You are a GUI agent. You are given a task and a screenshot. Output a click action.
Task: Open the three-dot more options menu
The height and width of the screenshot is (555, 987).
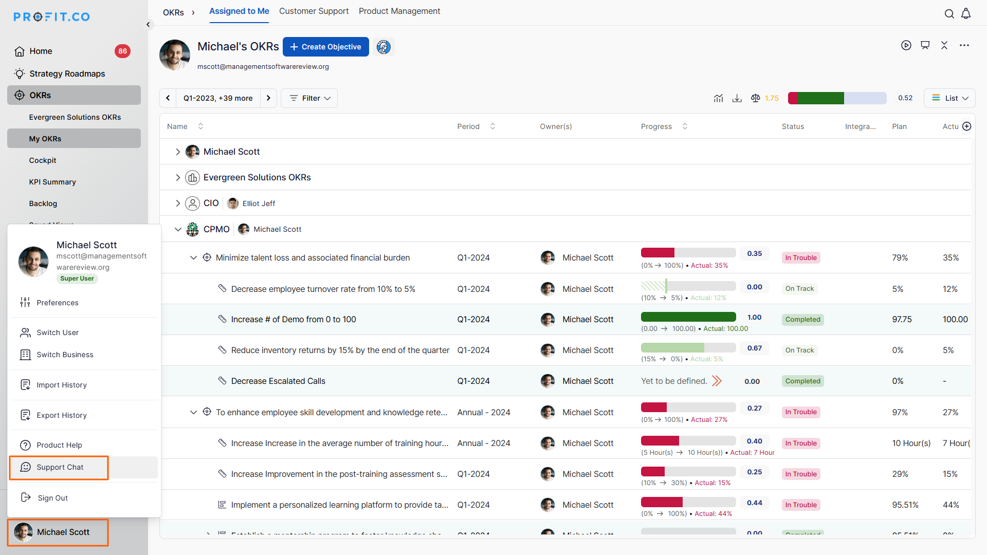[x=964, y=45]
